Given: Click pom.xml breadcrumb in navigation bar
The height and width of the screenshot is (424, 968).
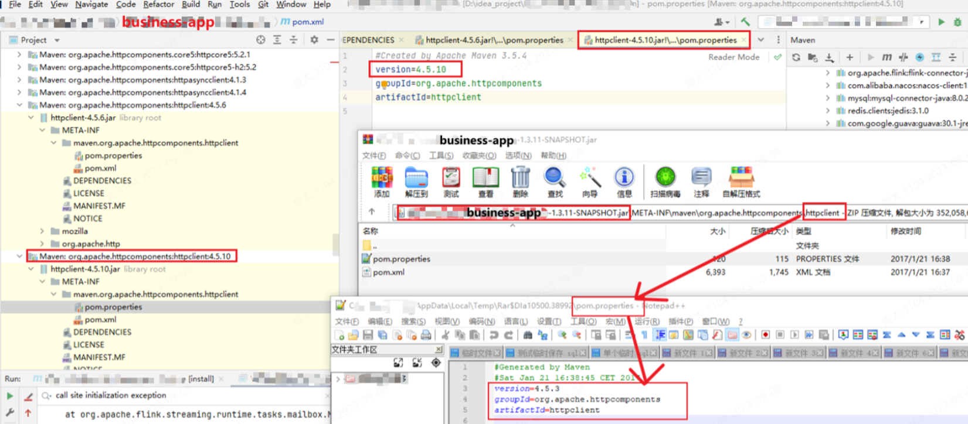Looking at the screenshot, I should [302, 22].
